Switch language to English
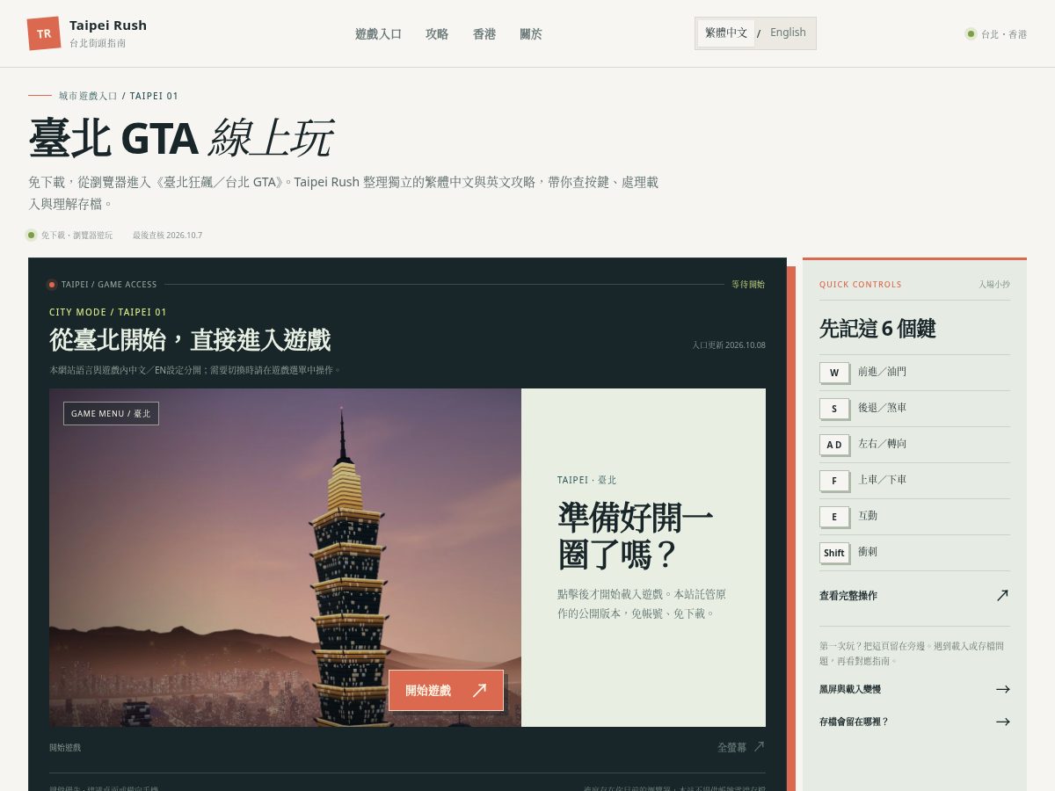1055x791 pixels. [788, 33]
